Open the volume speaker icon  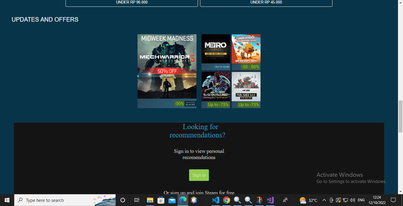click(x=352, y=200)
